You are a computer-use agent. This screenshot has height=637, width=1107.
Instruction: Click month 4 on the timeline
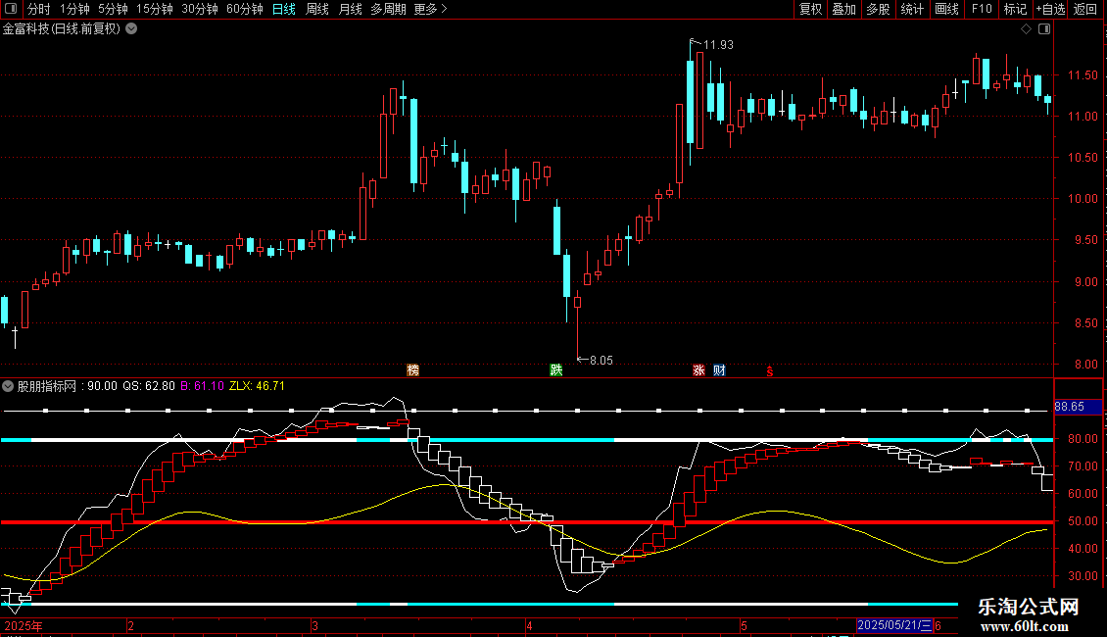point(529,625)
